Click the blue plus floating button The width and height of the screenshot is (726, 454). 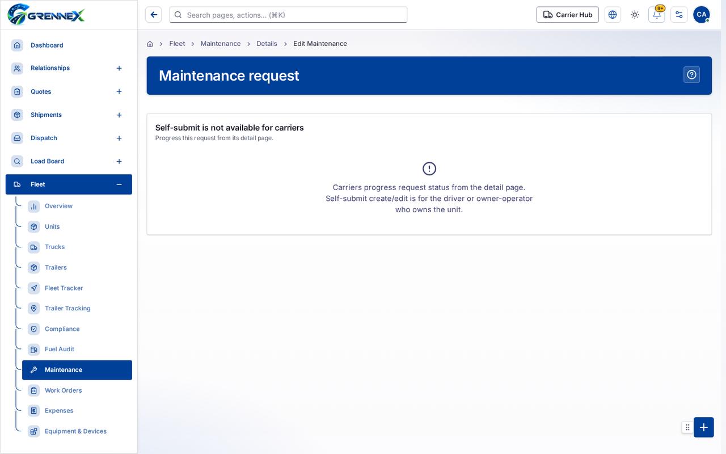click(x=704, y=427)
